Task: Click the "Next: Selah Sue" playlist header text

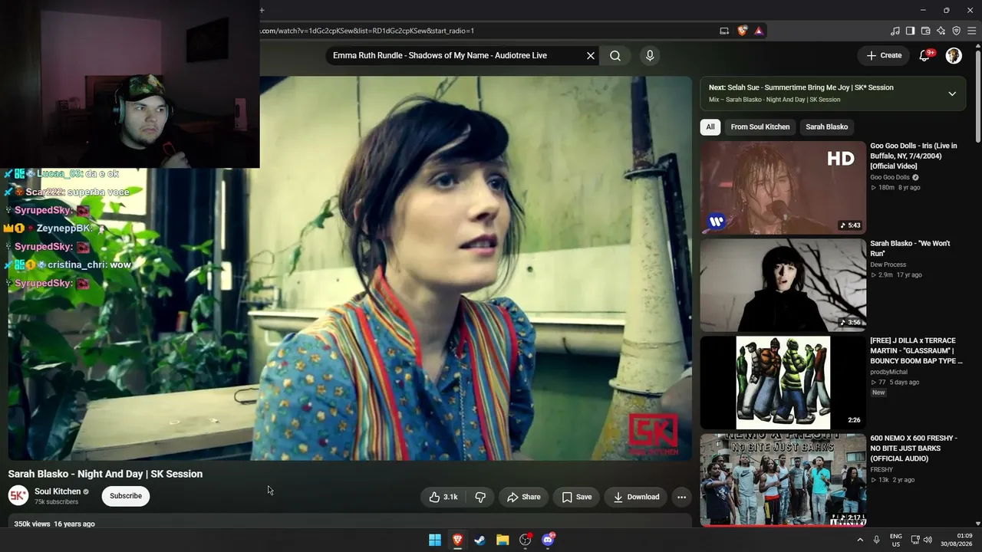Action: [x=801, y=87]
